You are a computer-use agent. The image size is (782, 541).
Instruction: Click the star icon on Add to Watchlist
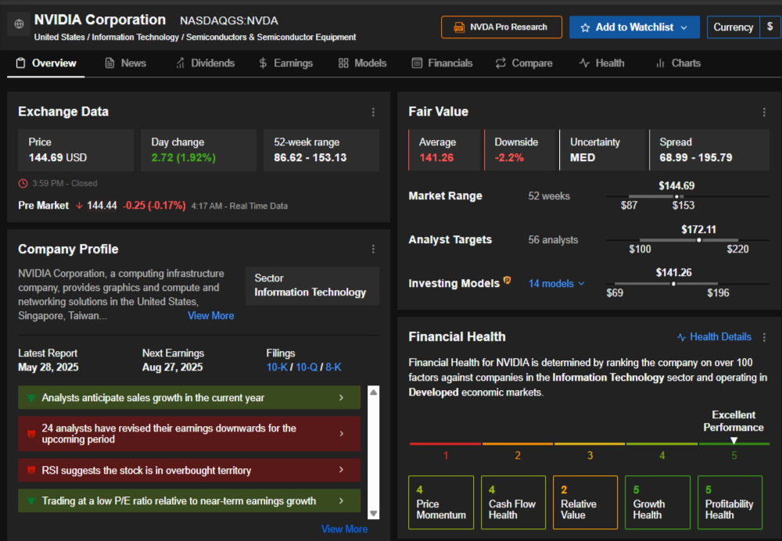click(585, 27)
